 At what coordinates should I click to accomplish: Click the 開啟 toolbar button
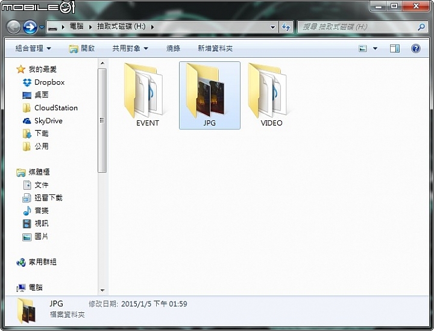(82, 48)
